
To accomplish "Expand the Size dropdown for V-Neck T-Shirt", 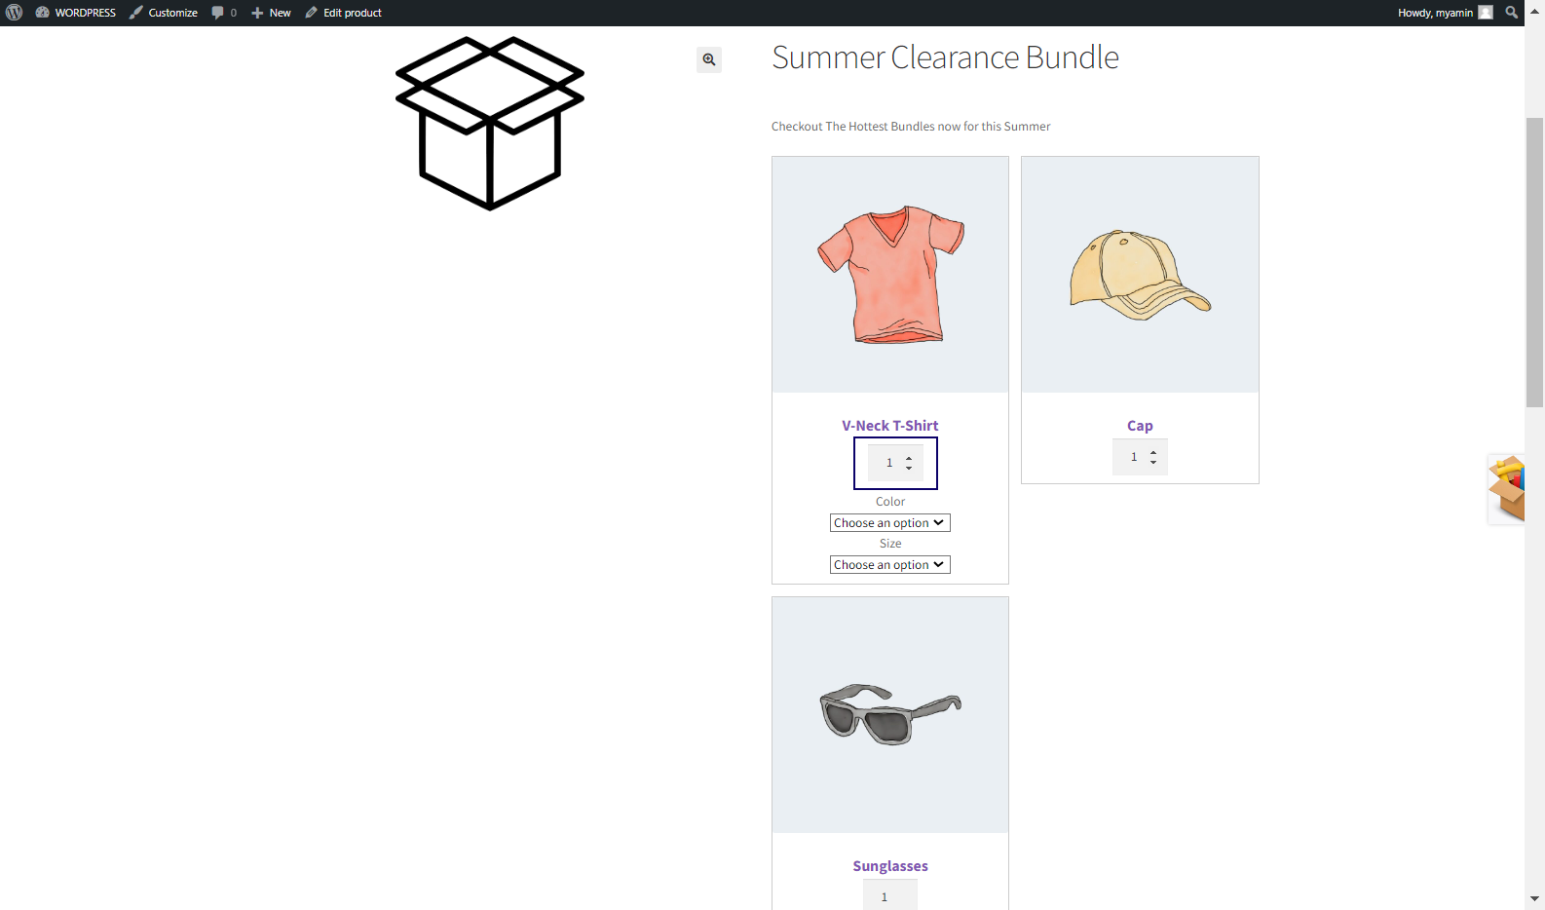I will [x=890, y=565].
